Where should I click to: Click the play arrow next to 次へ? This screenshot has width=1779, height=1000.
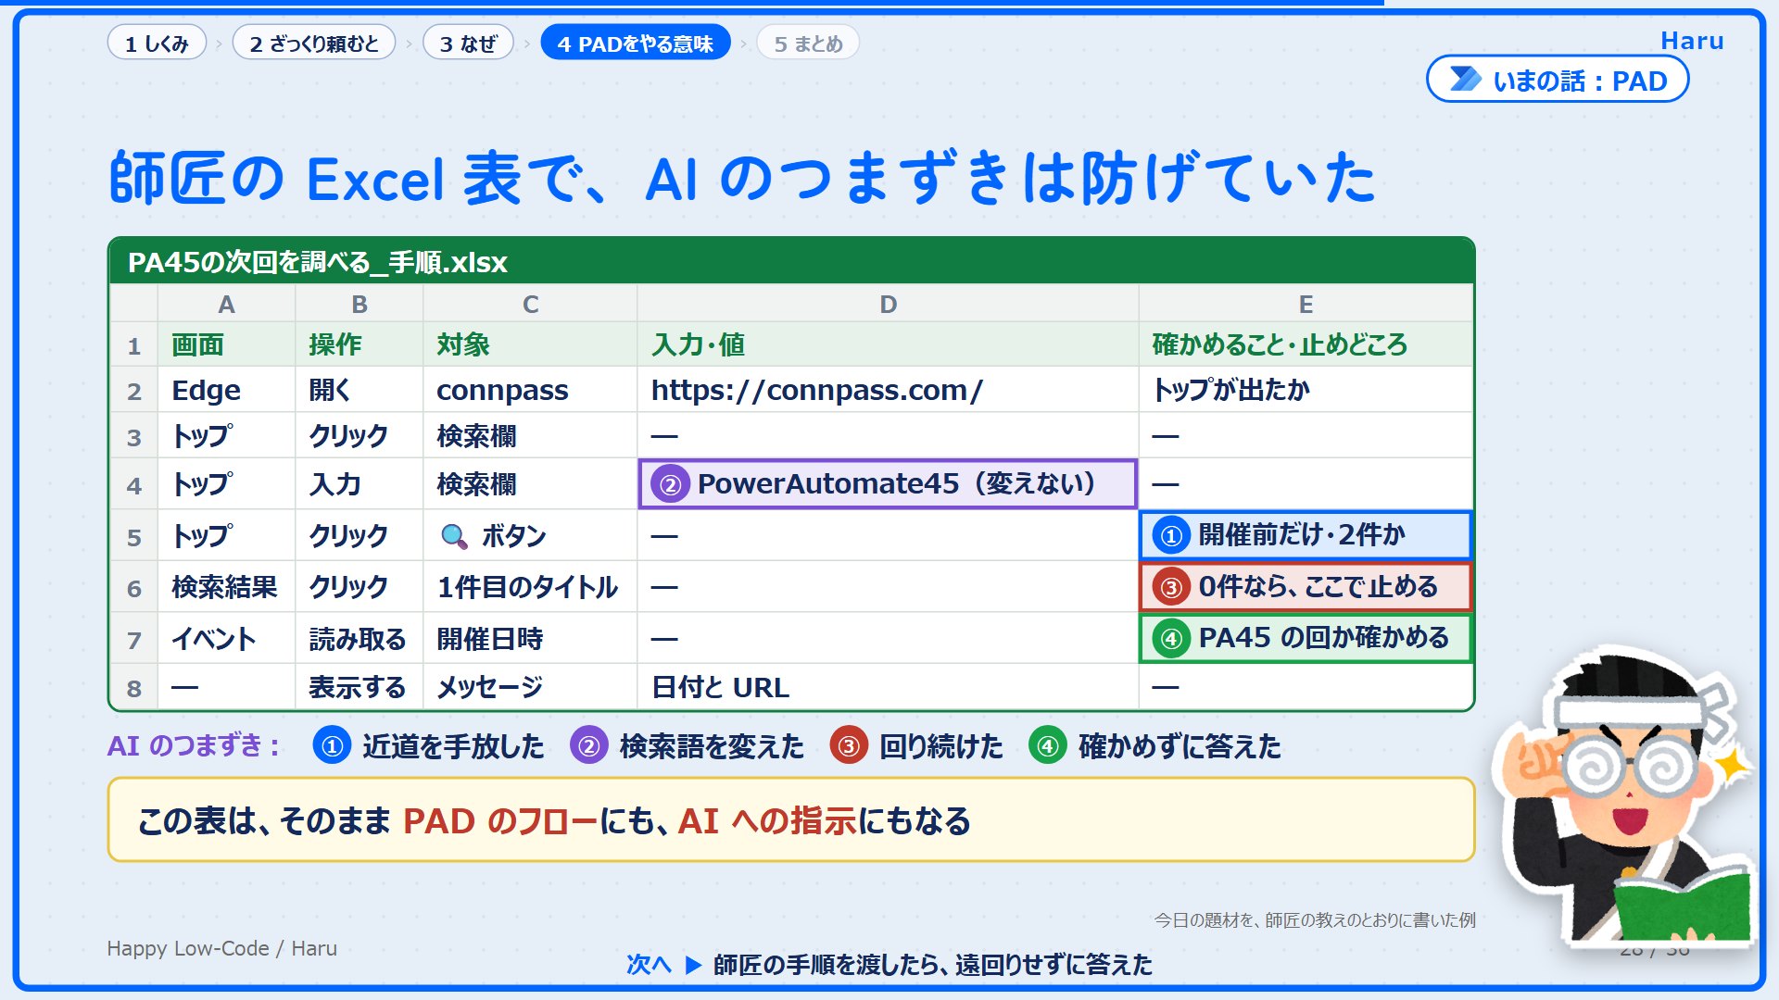point(693,965)
